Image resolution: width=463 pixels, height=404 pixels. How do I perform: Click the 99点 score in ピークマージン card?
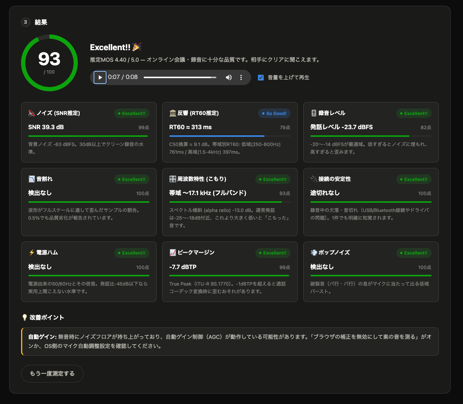click(x=285, y=267)
